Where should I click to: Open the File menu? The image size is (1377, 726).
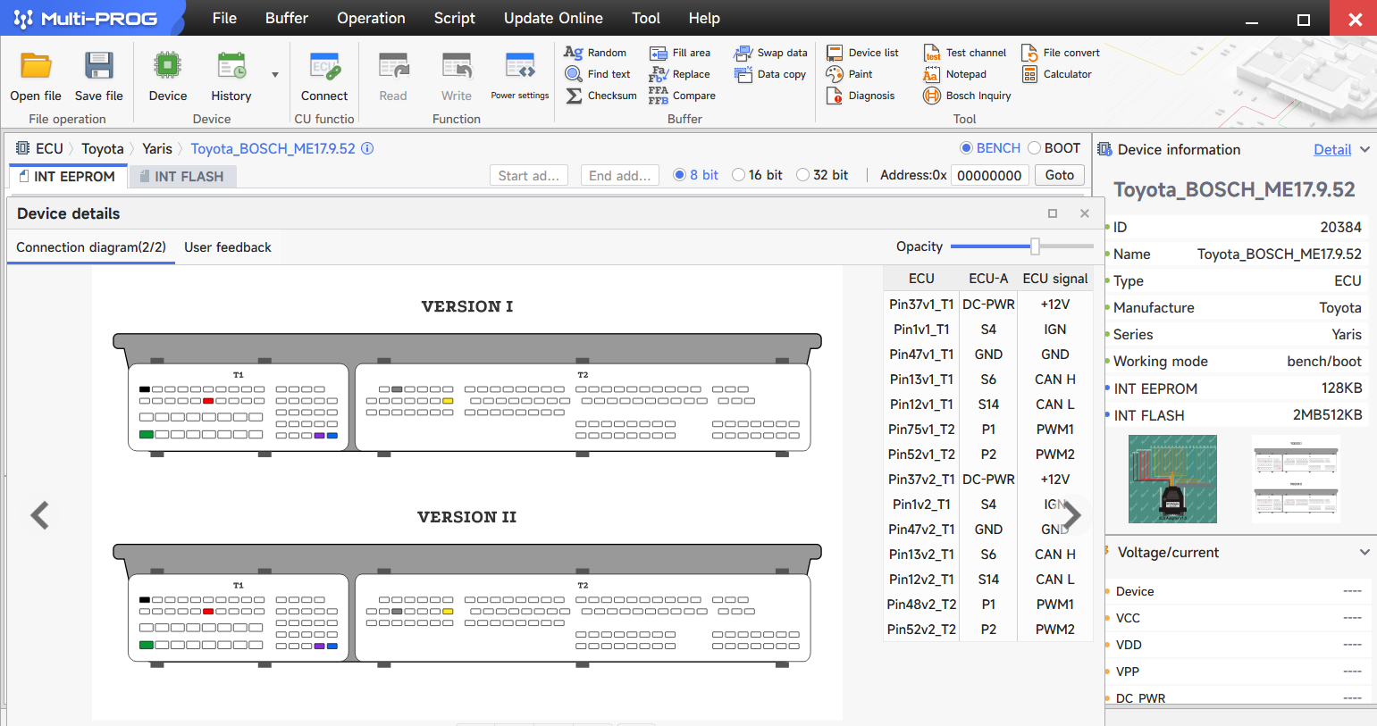[224, 18]
